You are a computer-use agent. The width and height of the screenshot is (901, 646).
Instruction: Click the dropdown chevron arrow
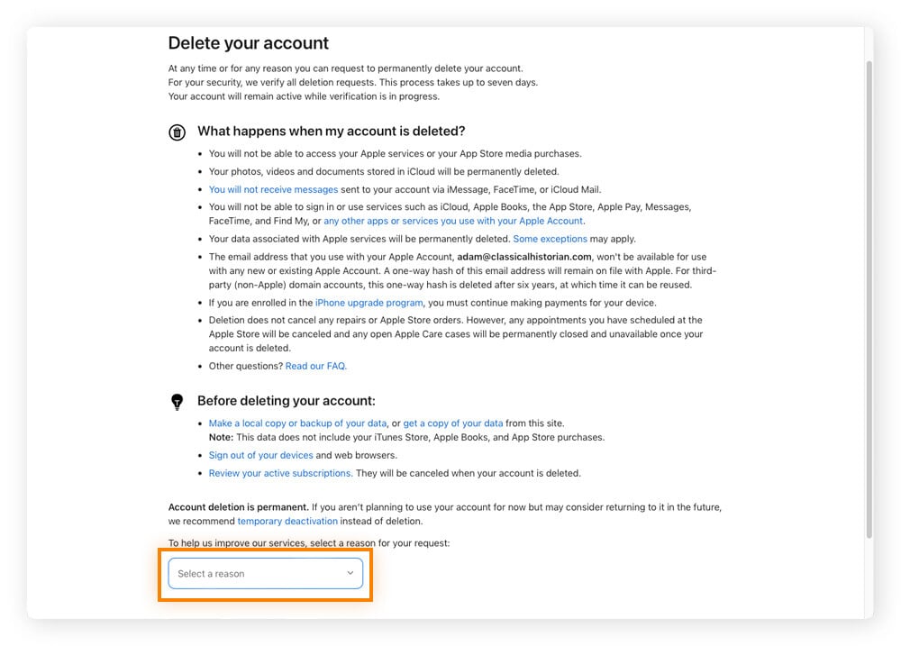[350, 574]
